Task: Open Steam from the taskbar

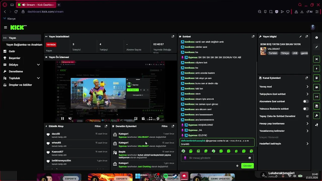Action: point(175,176)
